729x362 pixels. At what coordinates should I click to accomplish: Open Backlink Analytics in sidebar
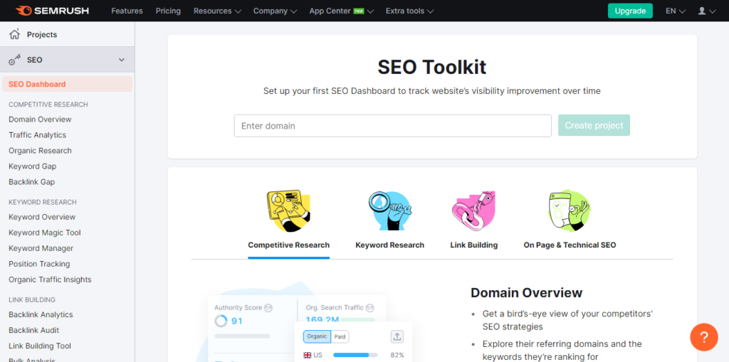click(41, 314)
